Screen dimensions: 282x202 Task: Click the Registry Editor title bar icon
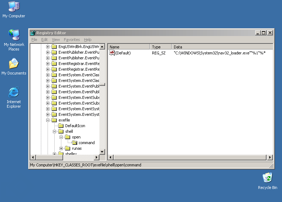click(33, 33)
